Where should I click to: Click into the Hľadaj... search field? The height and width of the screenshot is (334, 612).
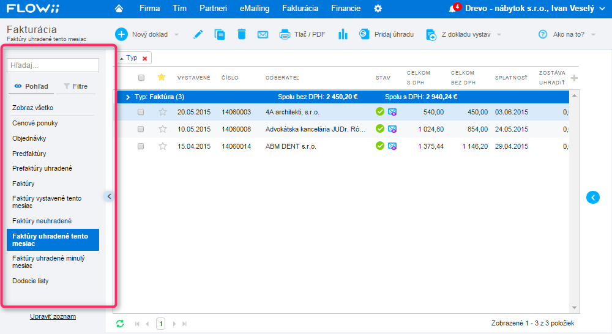click(53, 65)
